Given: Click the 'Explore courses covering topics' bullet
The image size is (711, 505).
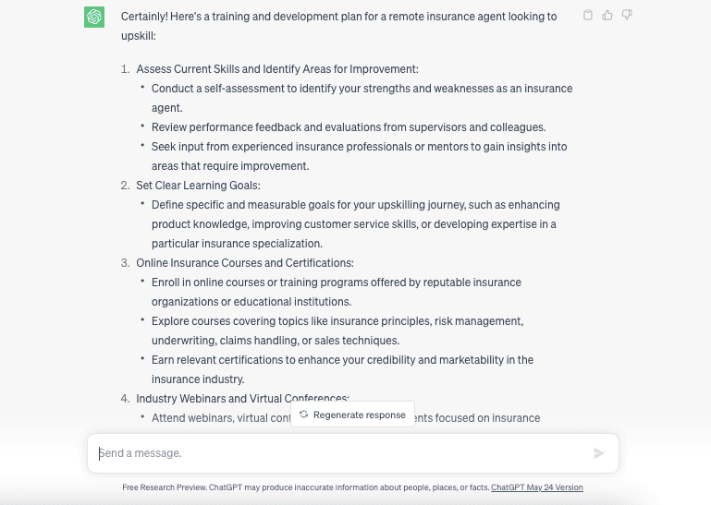Looking at the screenshot, I should click(x=337, y=331).
